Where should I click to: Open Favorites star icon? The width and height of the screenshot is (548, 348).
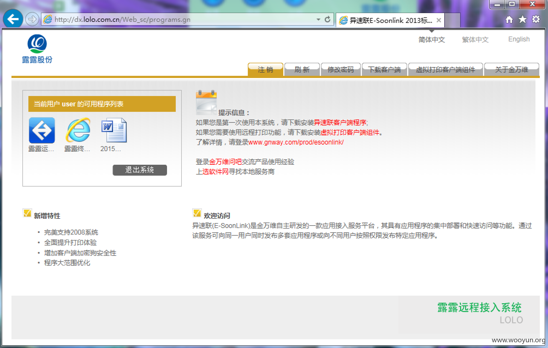pos(522,19)
